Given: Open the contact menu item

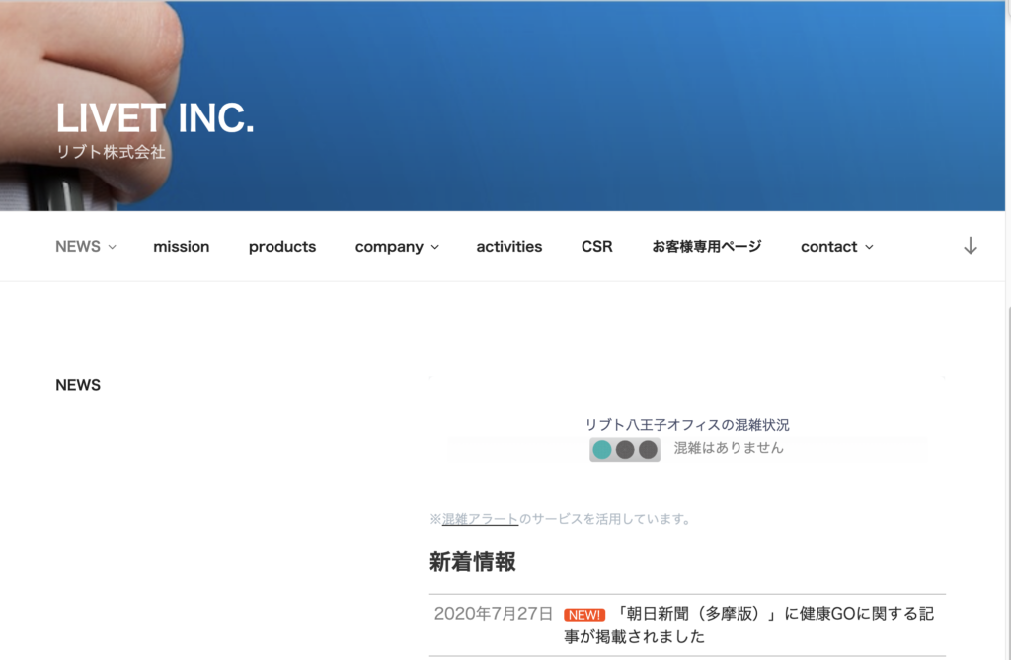Looking at the screenshot, I should [x=829, y=247].
